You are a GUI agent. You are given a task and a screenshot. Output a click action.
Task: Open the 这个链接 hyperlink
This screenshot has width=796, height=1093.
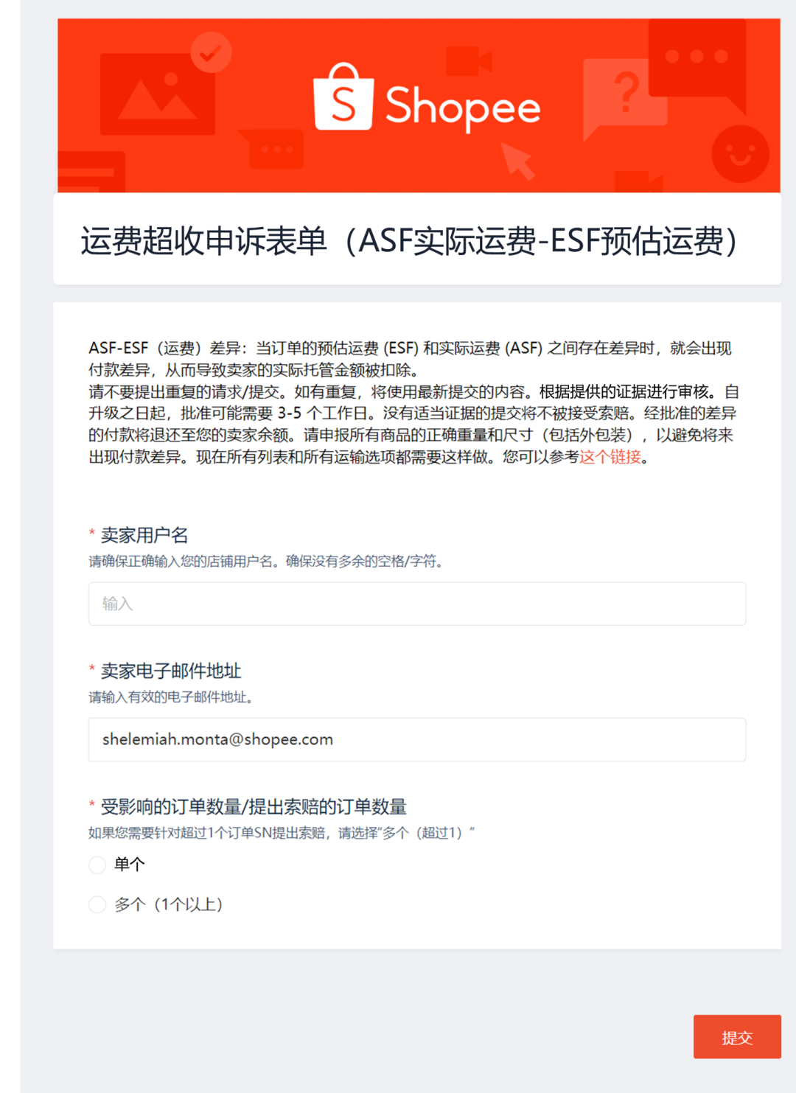pos(610,457)
